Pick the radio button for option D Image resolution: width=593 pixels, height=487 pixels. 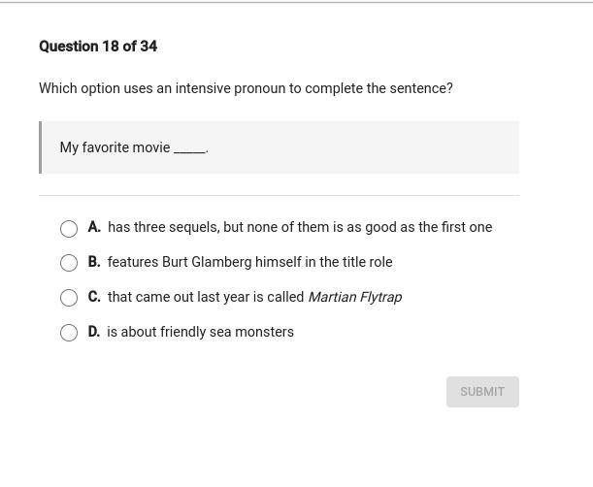[69, 333]
